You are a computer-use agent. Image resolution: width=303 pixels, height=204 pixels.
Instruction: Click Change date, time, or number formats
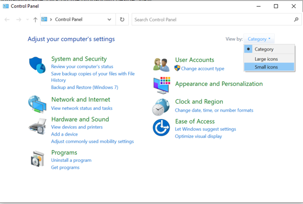point(214,110)
